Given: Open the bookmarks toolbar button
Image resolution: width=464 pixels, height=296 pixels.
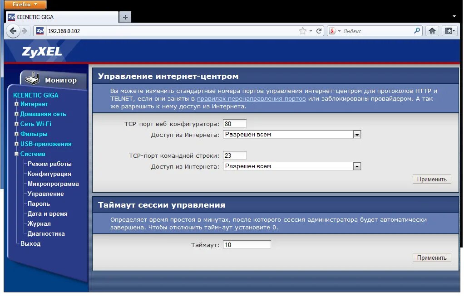Looking at the screenshot, I should pos(449,31).
